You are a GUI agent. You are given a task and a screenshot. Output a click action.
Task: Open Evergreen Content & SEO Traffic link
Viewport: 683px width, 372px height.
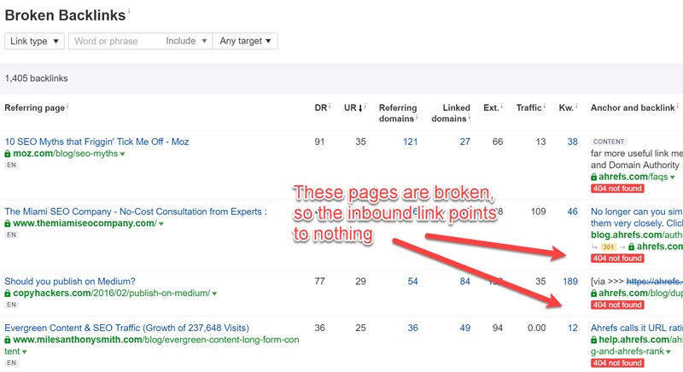(126, 328)
